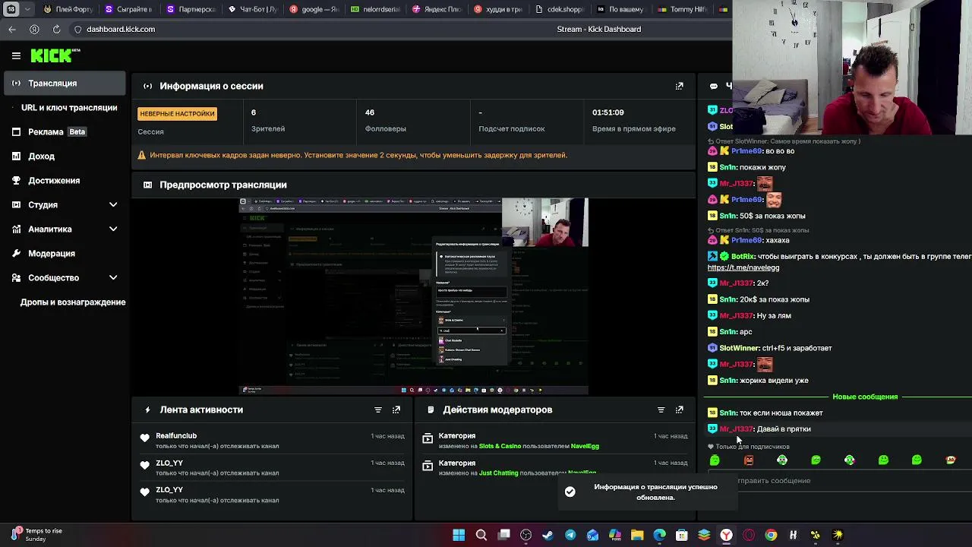Viewport: 972px width, 547px height.
Task: Pop out the Действия модераторов panel
Action: click(x=679, y=409)
